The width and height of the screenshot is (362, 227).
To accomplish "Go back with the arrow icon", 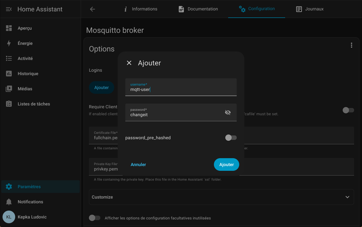I will tap(92, 9).
